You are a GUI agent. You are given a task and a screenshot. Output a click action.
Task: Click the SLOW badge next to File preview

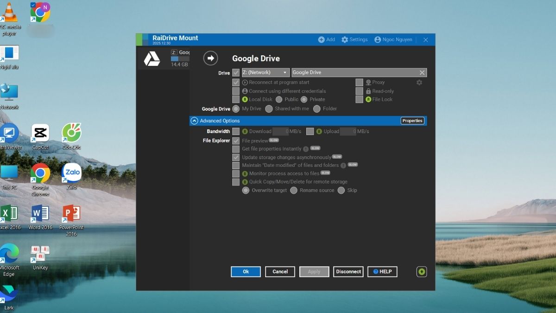(x=274, y=140)
